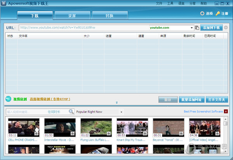
Task: Open the 高级视频侦测 (支持RTMP) link
Action: pos(50,99)
